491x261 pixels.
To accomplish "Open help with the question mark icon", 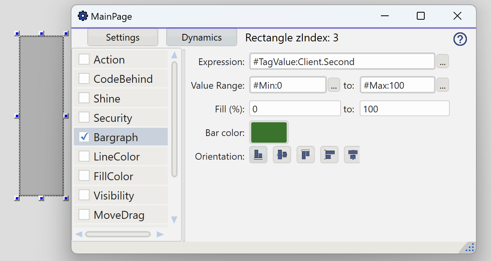I will [460, 39].
